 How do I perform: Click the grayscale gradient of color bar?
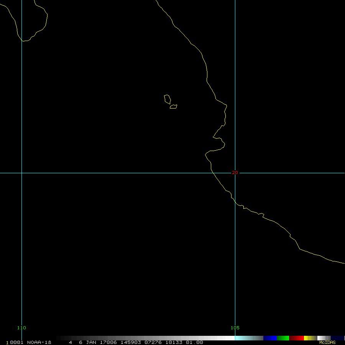click(x=146, y=338)
